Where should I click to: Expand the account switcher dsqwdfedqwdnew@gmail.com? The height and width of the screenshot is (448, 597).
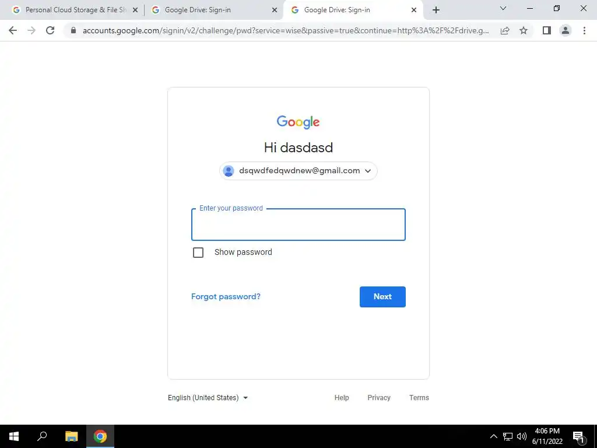(298, 171)
